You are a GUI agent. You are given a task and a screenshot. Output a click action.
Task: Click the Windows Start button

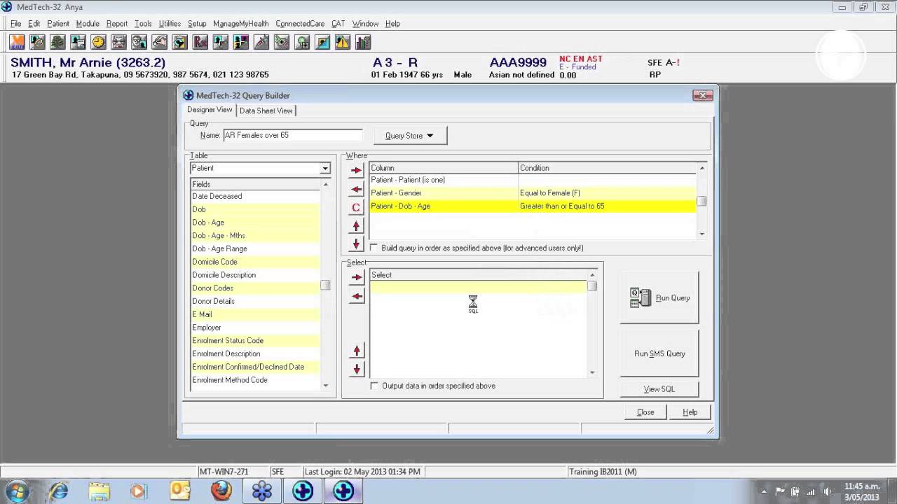tap(17, 491)
